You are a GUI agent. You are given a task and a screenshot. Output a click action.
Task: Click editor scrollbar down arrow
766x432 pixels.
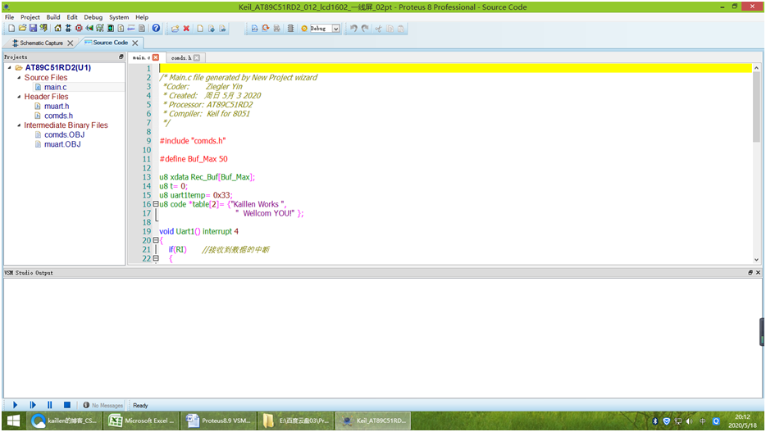pos(756,260)
